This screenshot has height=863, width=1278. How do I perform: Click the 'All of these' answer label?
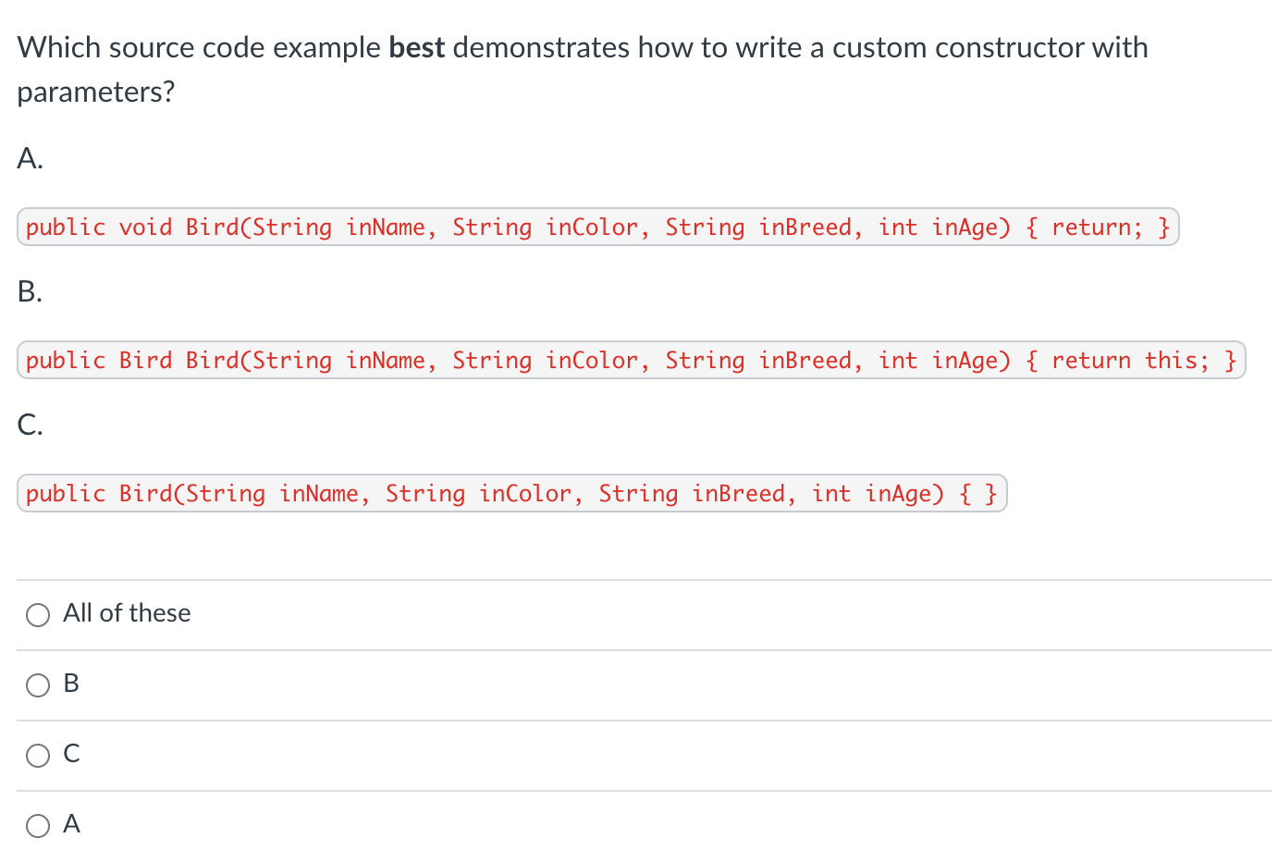[x=127, y=613]
